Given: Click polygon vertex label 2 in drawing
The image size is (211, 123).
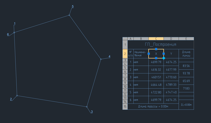Looking at the screenshot, I should click(x=11, y=99).
